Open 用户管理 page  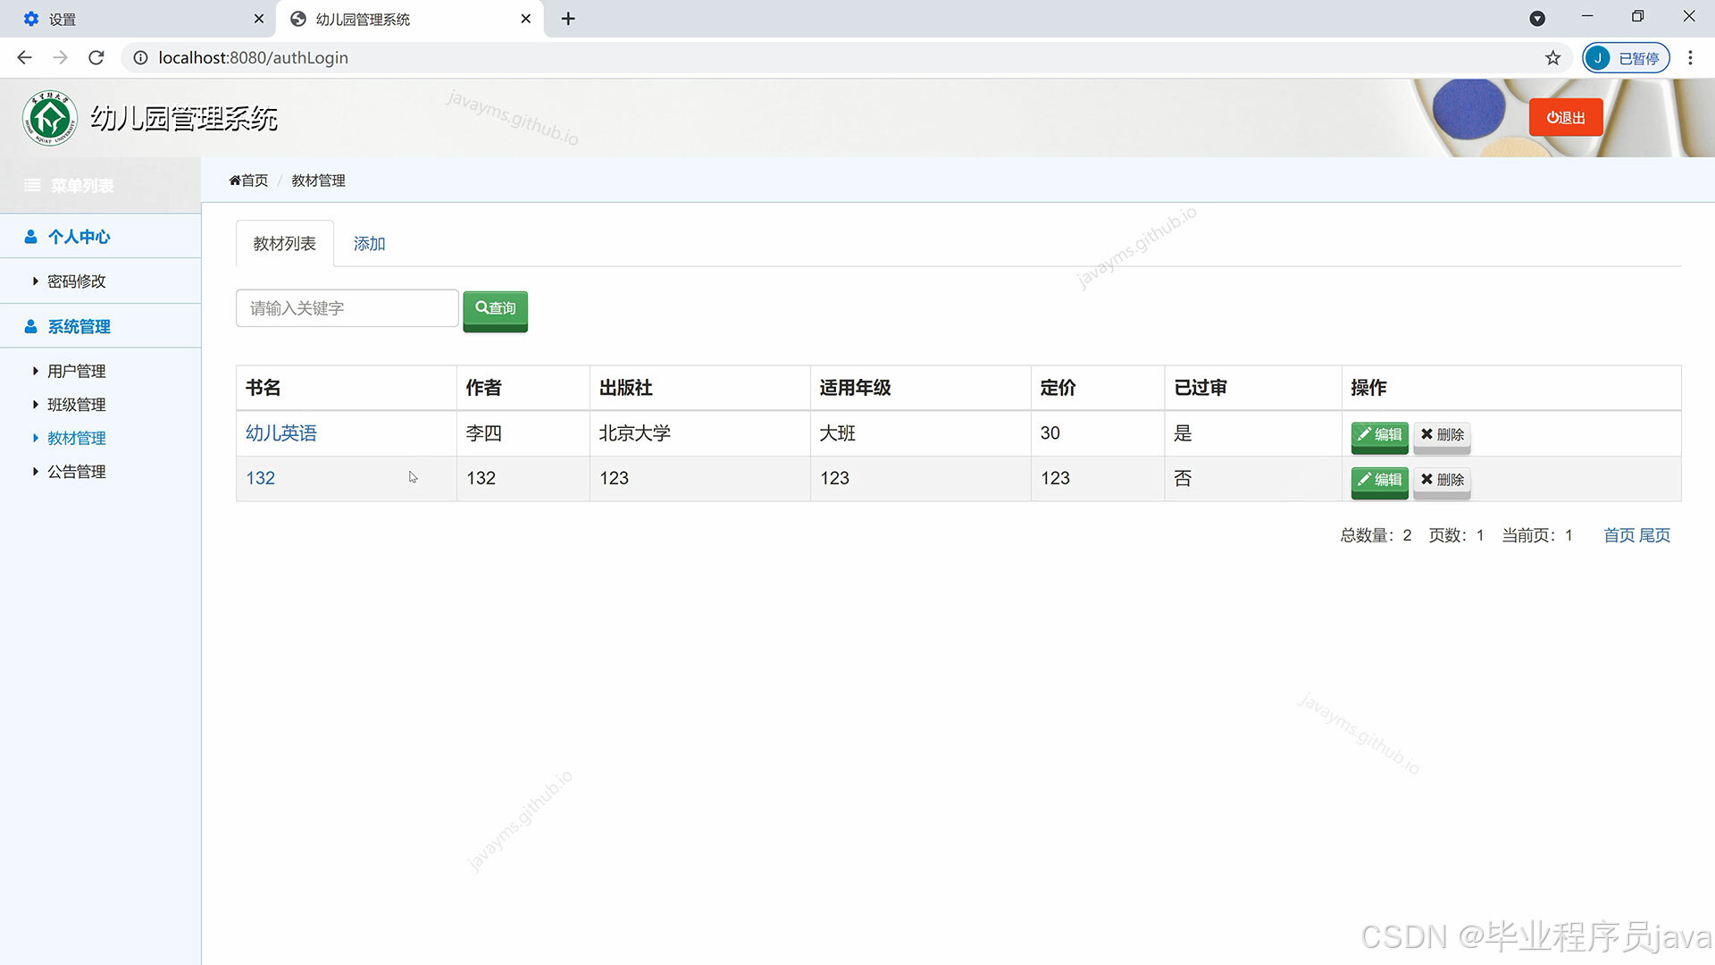pyautogui.click(x=77, y=371)
